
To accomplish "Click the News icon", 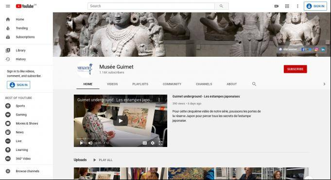I will coord(8,132).
